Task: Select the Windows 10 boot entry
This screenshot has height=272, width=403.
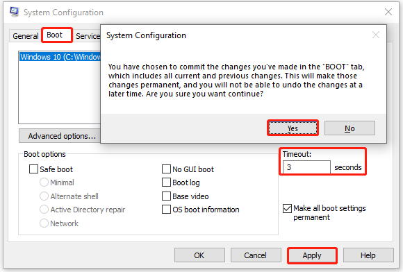Action: (60, 57)
